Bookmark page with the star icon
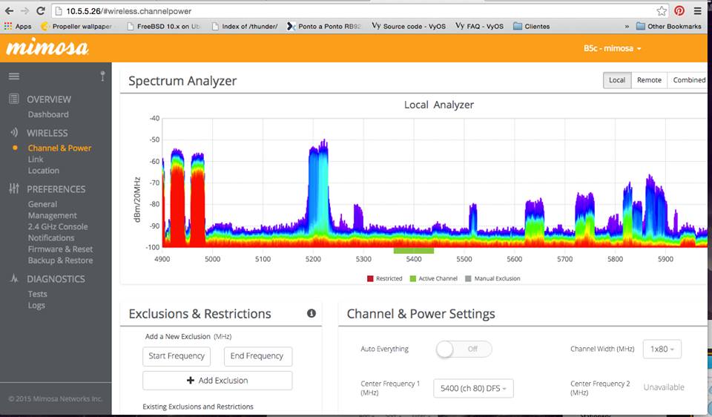The height and width of the screenshot is (417, 712). click(662, 11)
